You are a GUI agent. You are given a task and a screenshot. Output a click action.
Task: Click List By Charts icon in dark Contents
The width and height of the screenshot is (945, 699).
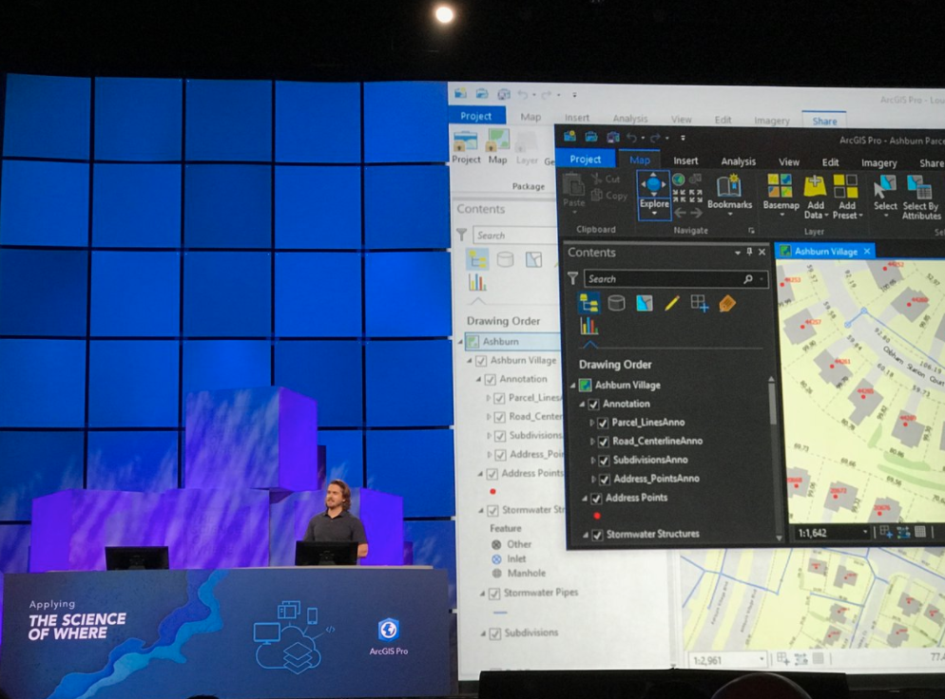click(588, 327)
